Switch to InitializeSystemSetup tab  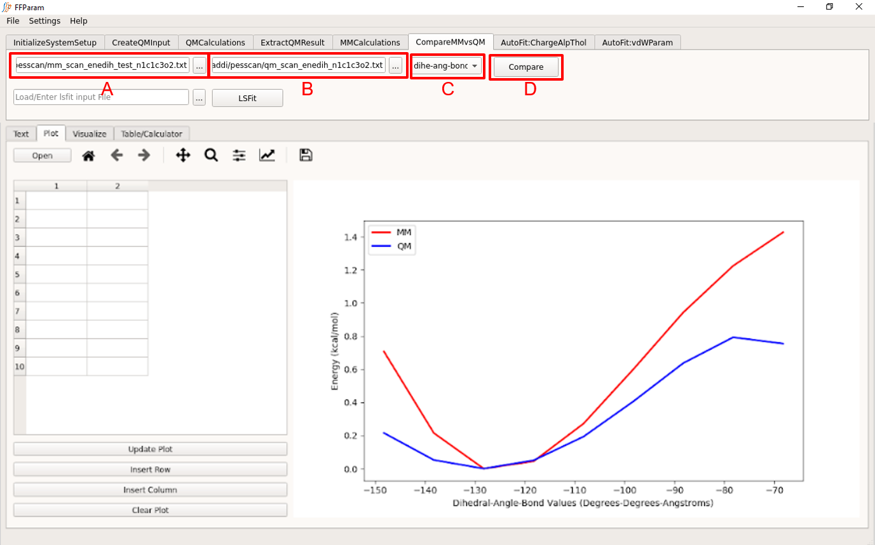(55, 43)
